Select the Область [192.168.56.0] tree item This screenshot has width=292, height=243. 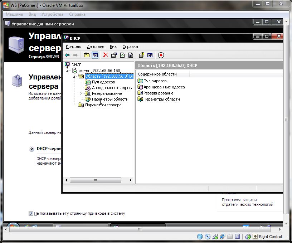pyautogui.click(x=109, y=76)
